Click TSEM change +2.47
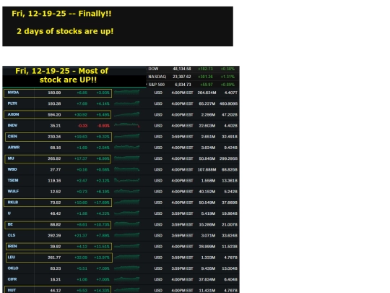 click(82, 180)
